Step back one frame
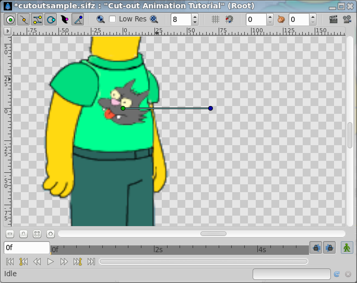This screenshot has width=357, height=283. click(x=37, y=262)
